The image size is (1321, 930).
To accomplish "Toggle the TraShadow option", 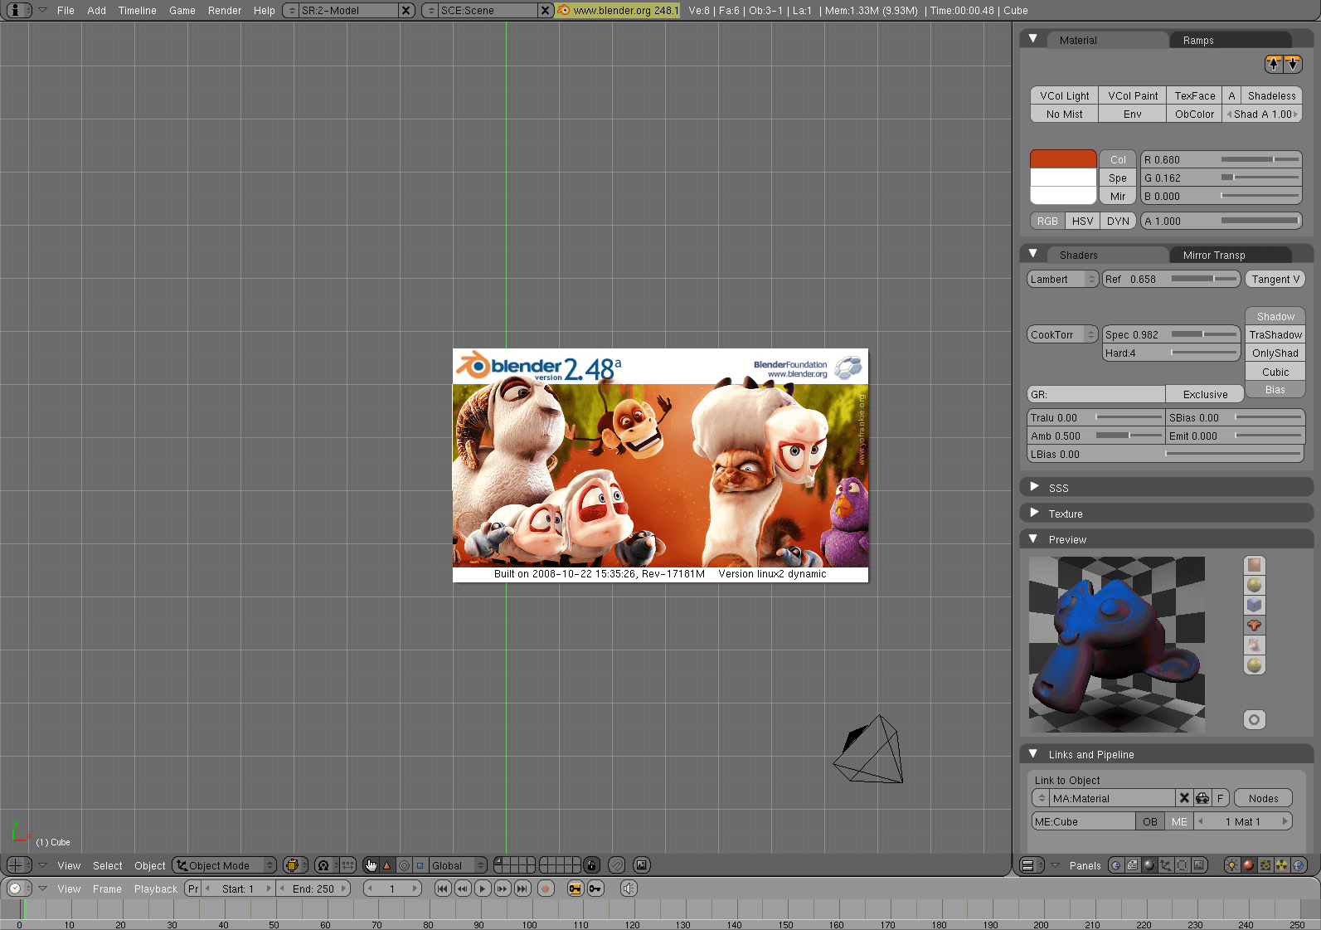I will tap(1275, 334).
